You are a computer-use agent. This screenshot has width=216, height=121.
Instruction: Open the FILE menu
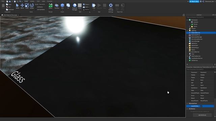coord(3,1)
